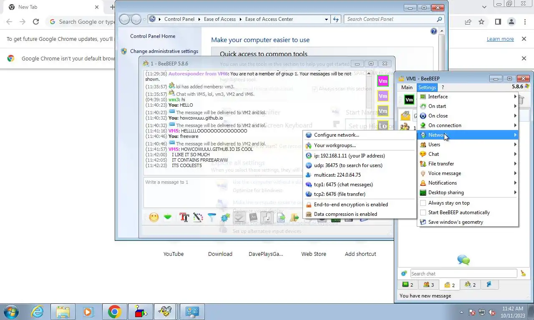534x320 pixels.
Task: Open the users tab showing 3
Action: pos(428,285)
